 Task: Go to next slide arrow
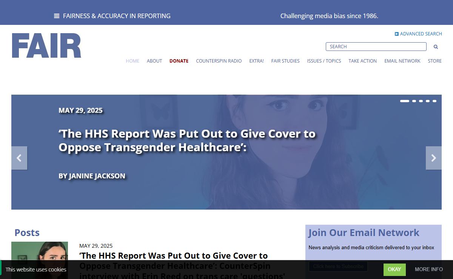click(x=434, y=158)
